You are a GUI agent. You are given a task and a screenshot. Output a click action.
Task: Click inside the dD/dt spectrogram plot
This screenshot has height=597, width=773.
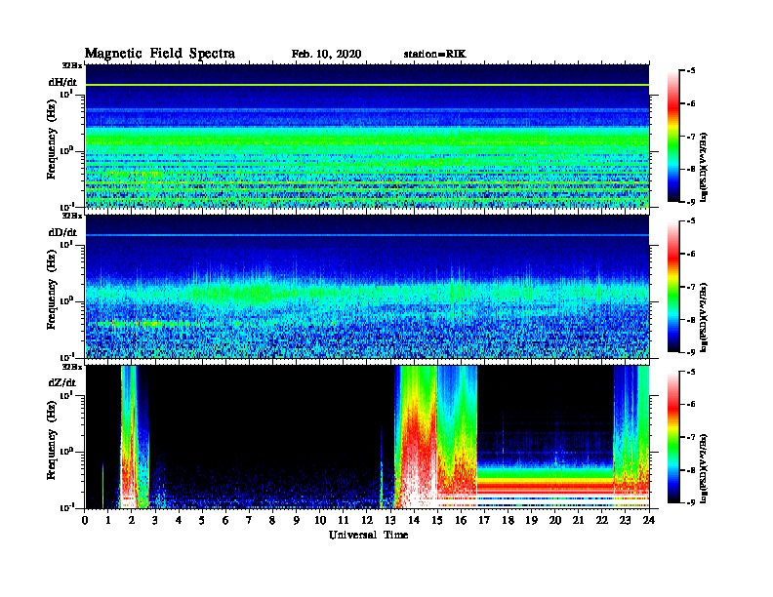367,287
